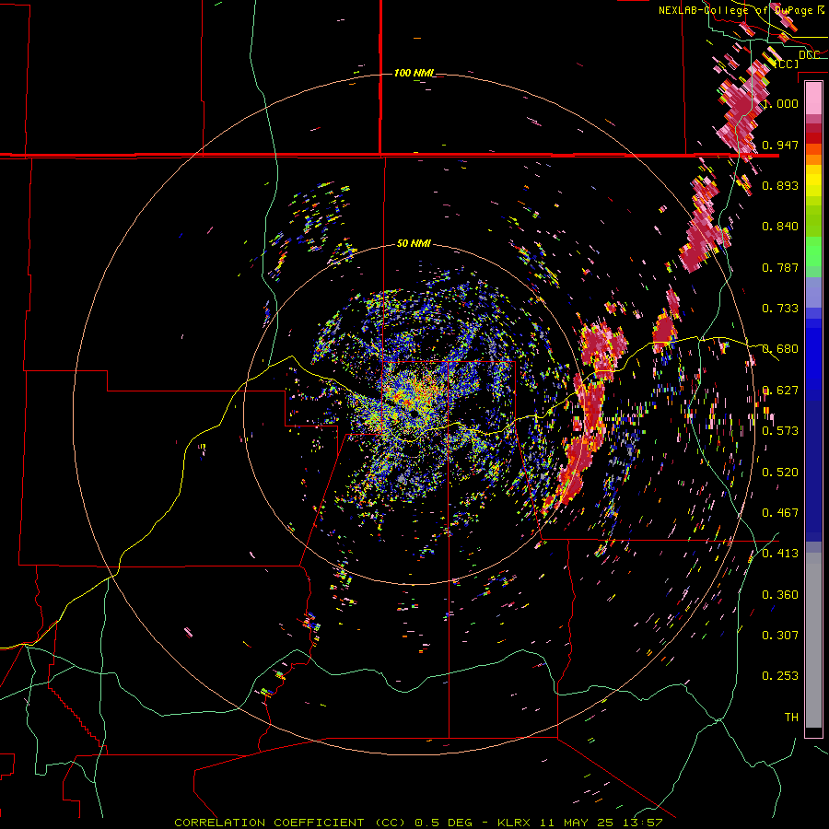The width and height of the screenshot is (829, 829).
Task: Click the light pink top segment of color bar
Action: click(x=813, y=99)
